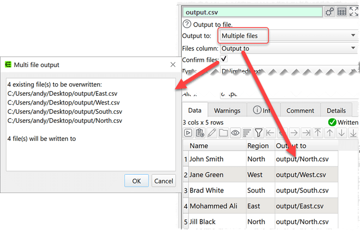Viewport: 360px width, 231px height.
Task: Click the pencil edit icon in data toolbar
Action: (x=212, y=133)
